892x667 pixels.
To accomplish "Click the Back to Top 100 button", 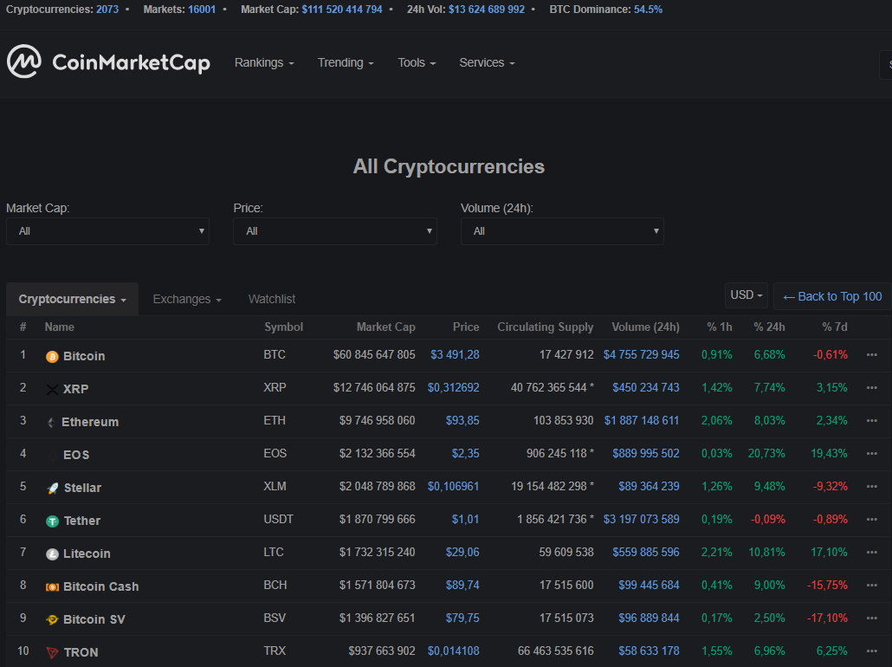I will (831, 296).
